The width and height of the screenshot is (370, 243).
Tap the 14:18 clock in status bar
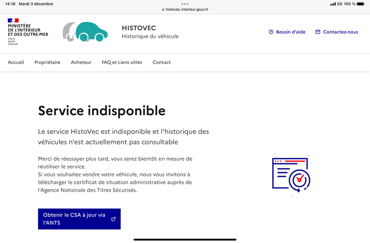10,4
